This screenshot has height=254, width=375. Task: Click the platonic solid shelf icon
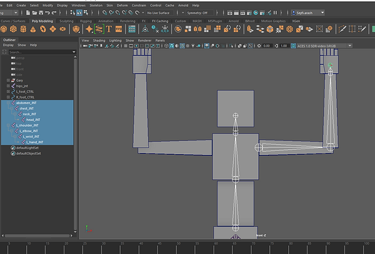click(x=76, y=29)
